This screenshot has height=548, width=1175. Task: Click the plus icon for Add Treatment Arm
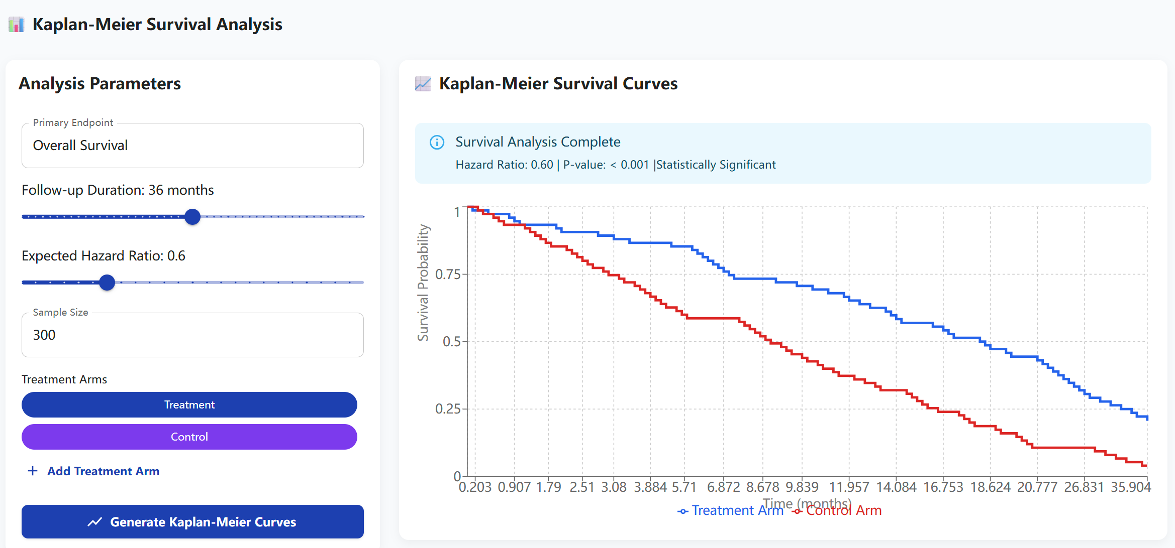[33, 471]
